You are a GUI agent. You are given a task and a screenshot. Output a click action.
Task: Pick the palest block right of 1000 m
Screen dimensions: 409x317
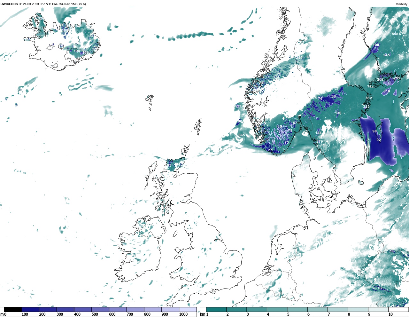point(188,310)
